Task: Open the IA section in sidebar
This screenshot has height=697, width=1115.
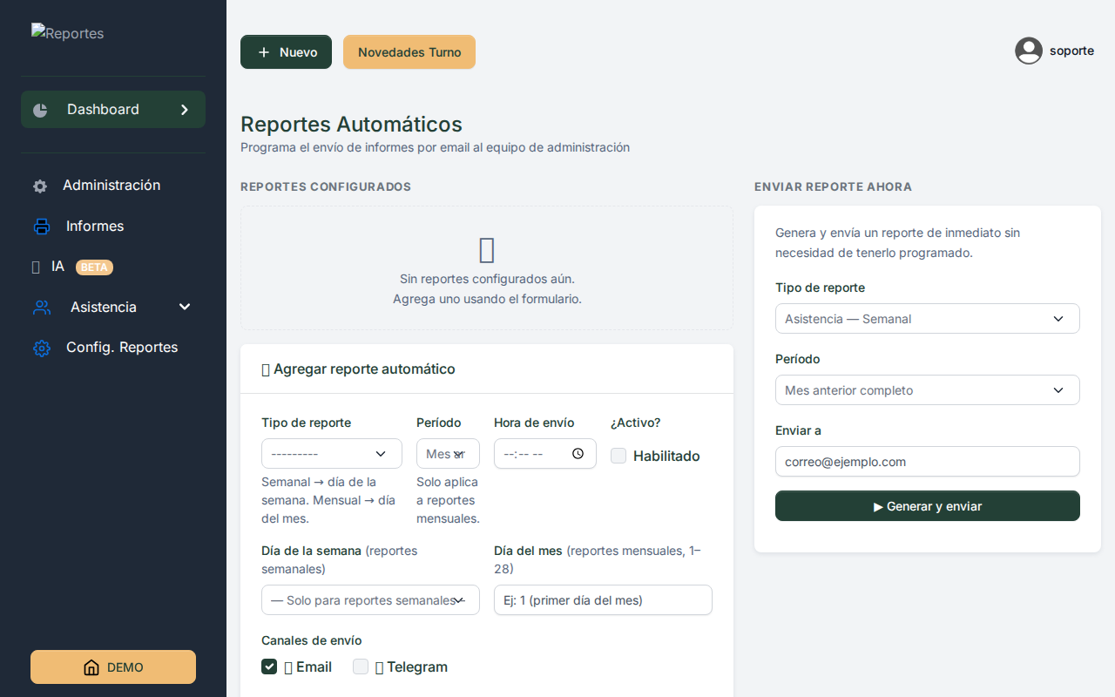Action: [x=113, y=267]
